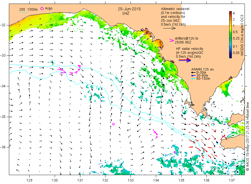Click the colorbar tick label 0.5
The image size is (251, 184).
tap(235, 32)
